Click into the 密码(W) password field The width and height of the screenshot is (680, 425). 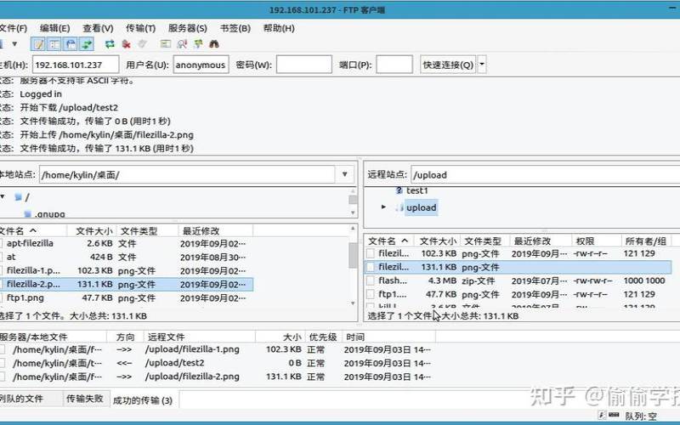click(x=303, y=65)
